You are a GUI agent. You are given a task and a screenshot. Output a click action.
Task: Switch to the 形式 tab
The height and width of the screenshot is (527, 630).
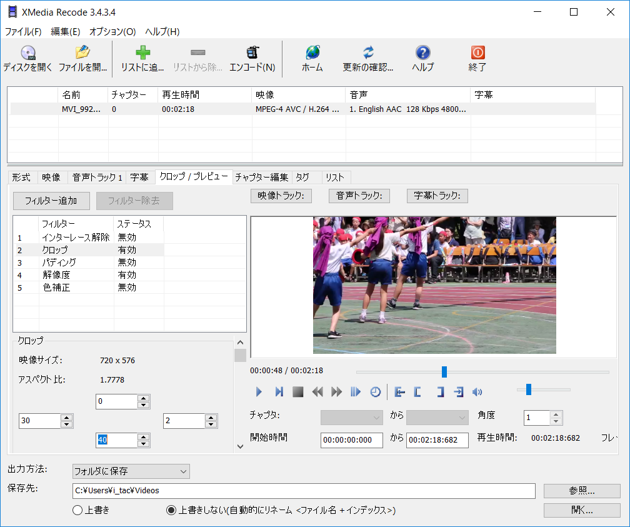pyautogui.click(x=21, y=178)
